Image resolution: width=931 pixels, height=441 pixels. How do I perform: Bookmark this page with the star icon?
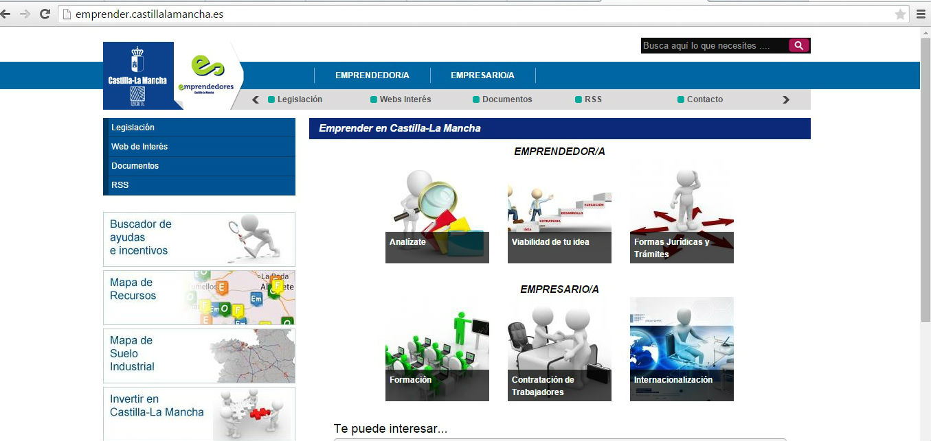click(899, 14)
